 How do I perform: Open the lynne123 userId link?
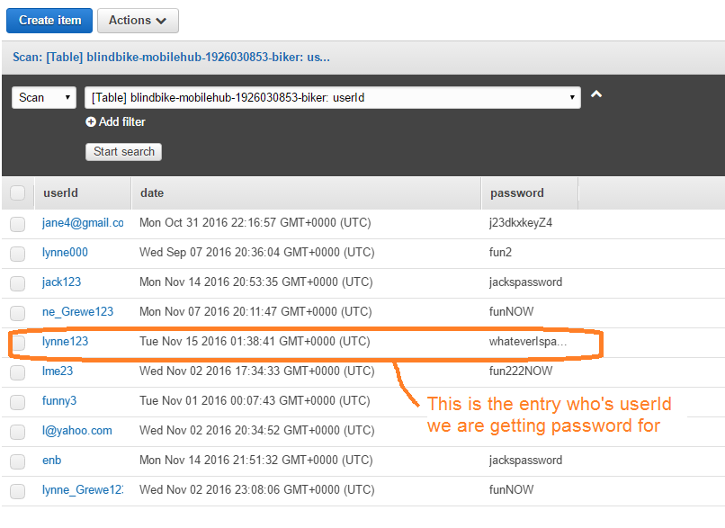[x=65, y=342]
